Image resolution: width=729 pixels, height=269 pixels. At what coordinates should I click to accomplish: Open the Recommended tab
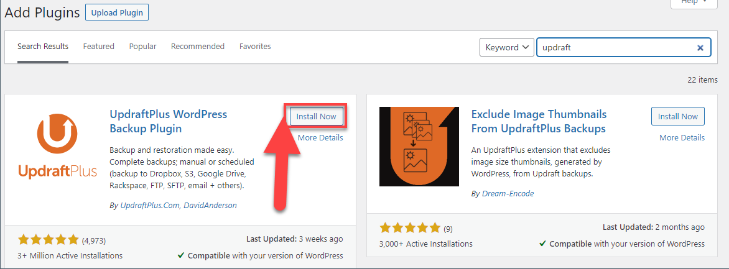(x=197, y=47)
